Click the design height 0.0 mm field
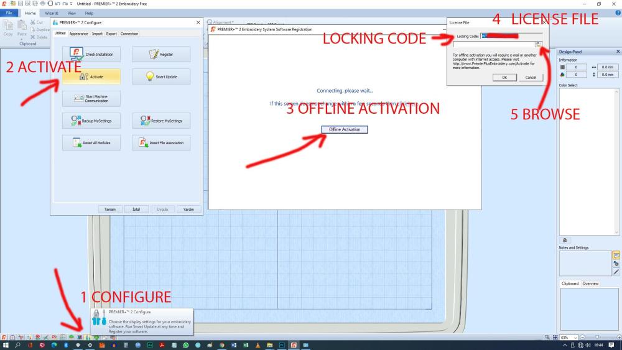Image resolution: width=622 pixels, height=350 pixels. click(x=607, y=75)
